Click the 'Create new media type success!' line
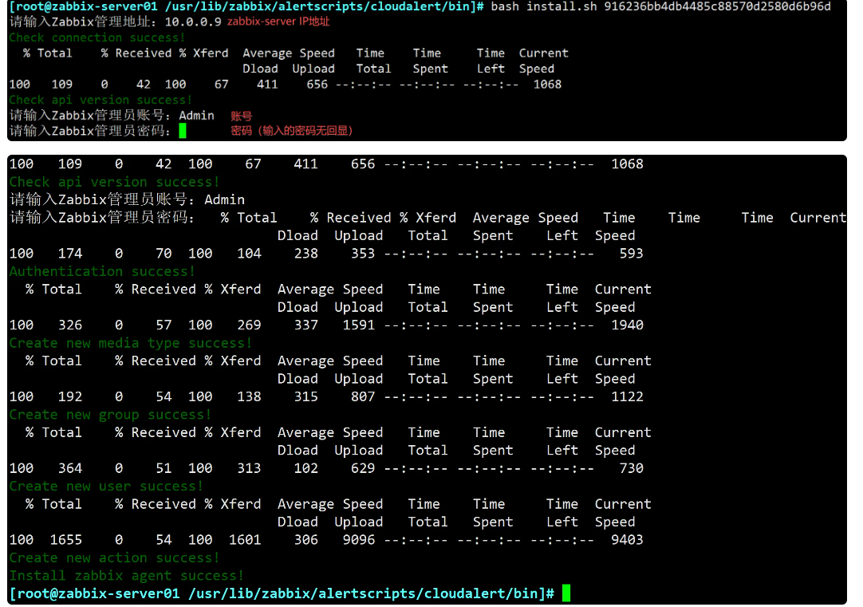 (131, 343)
